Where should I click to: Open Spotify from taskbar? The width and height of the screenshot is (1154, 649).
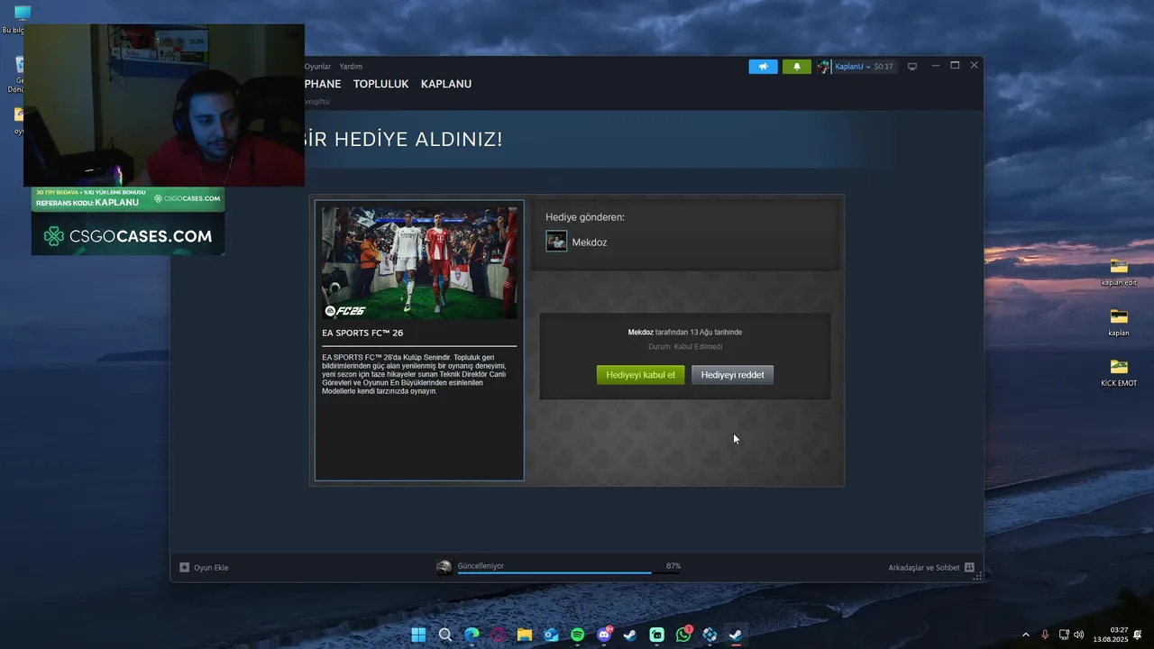click(x=578, y=635)
